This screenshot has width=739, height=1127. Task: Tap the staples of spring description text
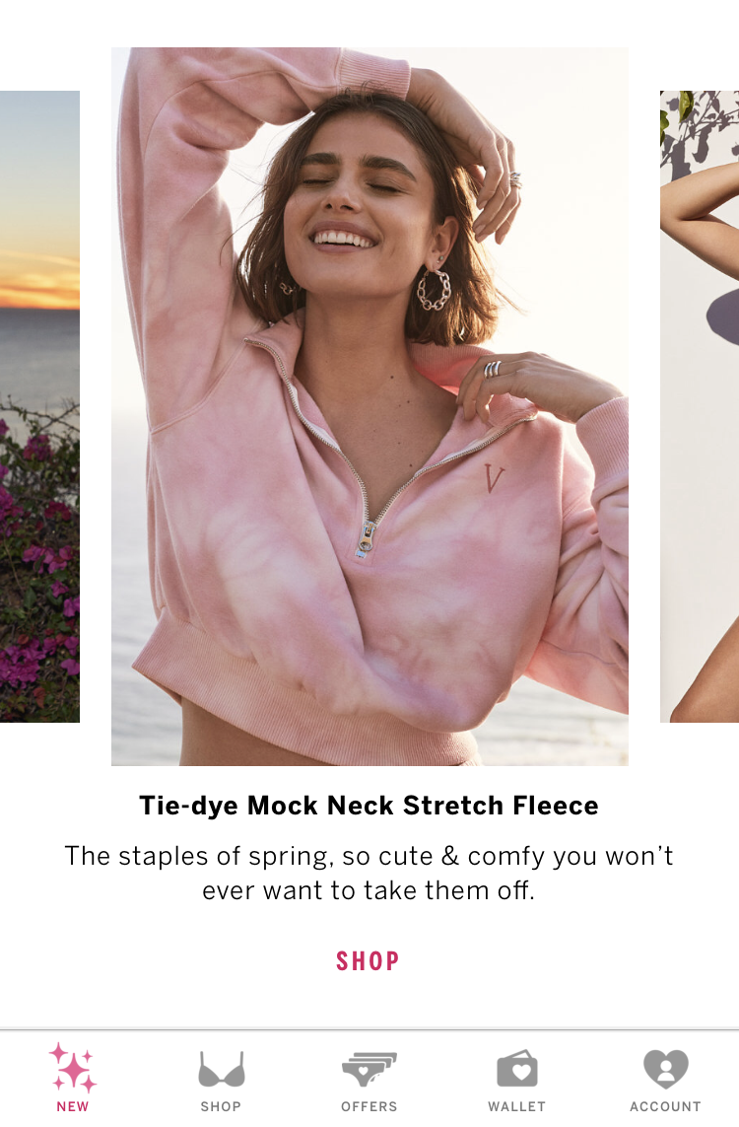tap(369, 874)
